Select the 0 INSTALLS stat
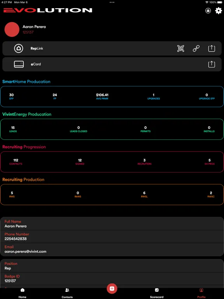 [x=209, y=129]
